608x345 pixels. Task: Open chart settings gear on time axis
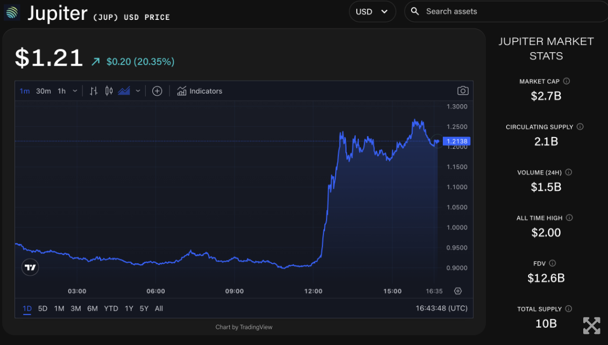tap(458, 291)
